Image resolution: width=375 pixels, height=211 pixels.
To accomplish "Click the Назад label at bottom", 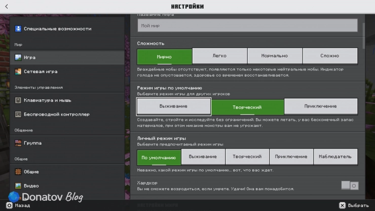I will 22,205.
